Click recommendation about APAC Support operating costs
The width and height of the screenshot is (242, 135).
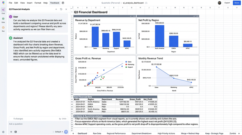(x=136, y=124)
